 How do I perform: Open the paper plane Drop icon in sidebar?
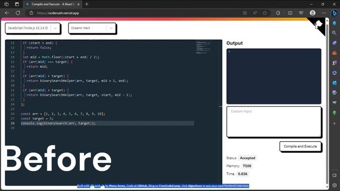coord(334,102)
